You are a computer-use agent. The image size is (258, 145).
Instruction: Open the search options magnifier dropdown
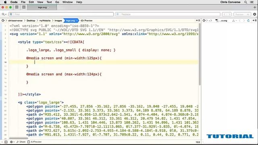pos(4,14)
